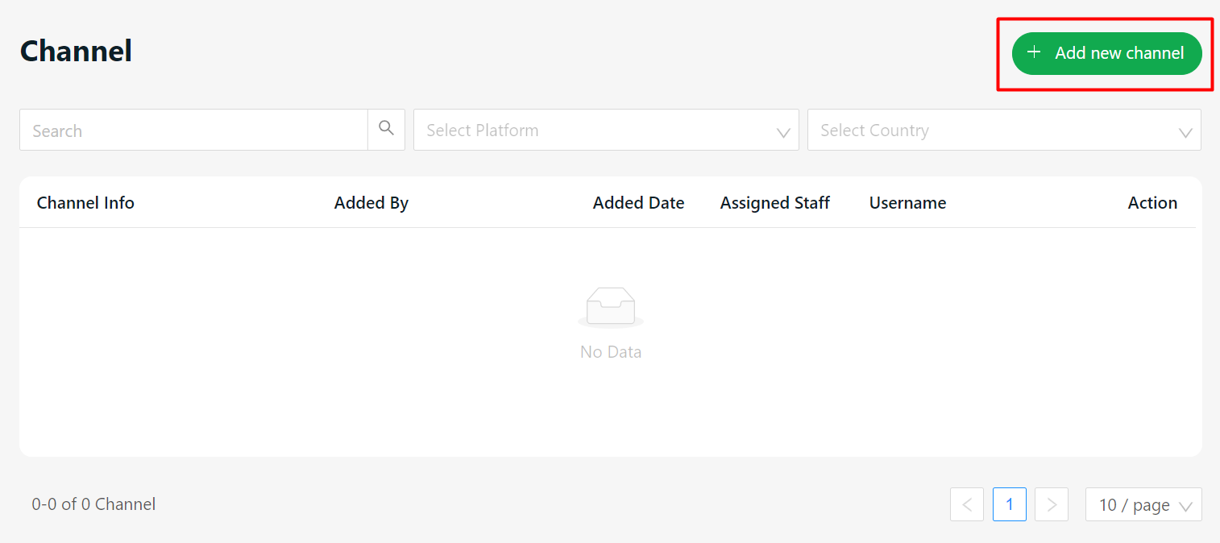The image size is (1220, 543).
Task: Open the Select Country dropdown
Action: (x=991, y=131)
